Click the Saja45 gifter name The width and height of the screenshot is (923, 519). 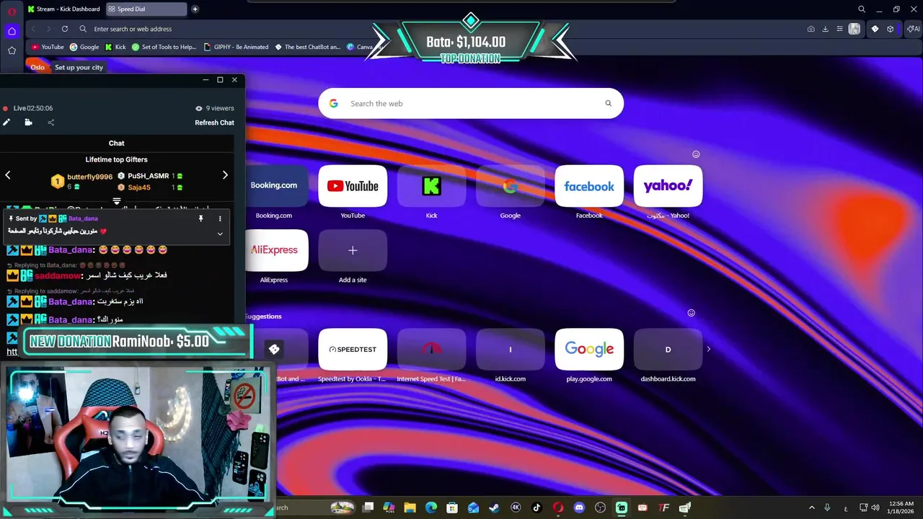pos(139,187)
